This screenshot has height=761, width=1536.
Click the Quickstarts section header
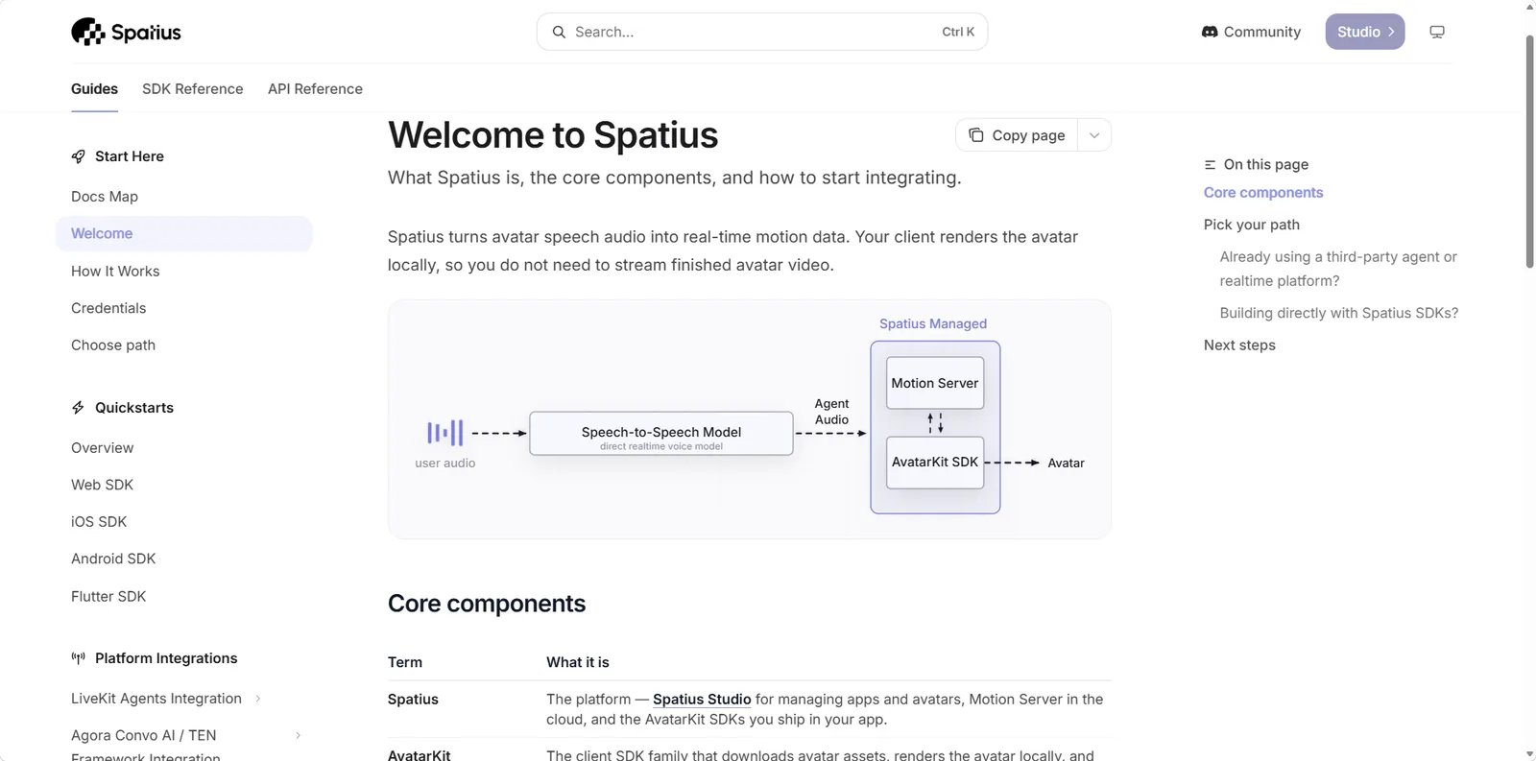134,408
